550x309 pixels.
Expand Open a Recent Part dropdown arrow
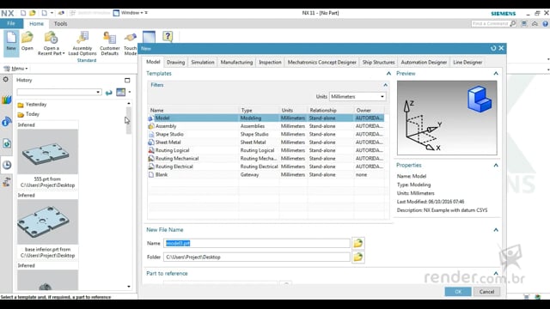pos(64,53)
